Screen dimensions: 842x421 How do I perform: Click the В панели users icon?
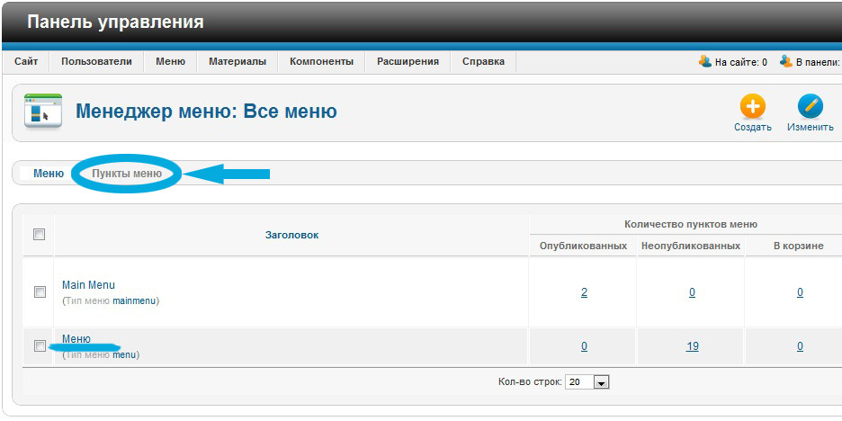pos(785,62)
